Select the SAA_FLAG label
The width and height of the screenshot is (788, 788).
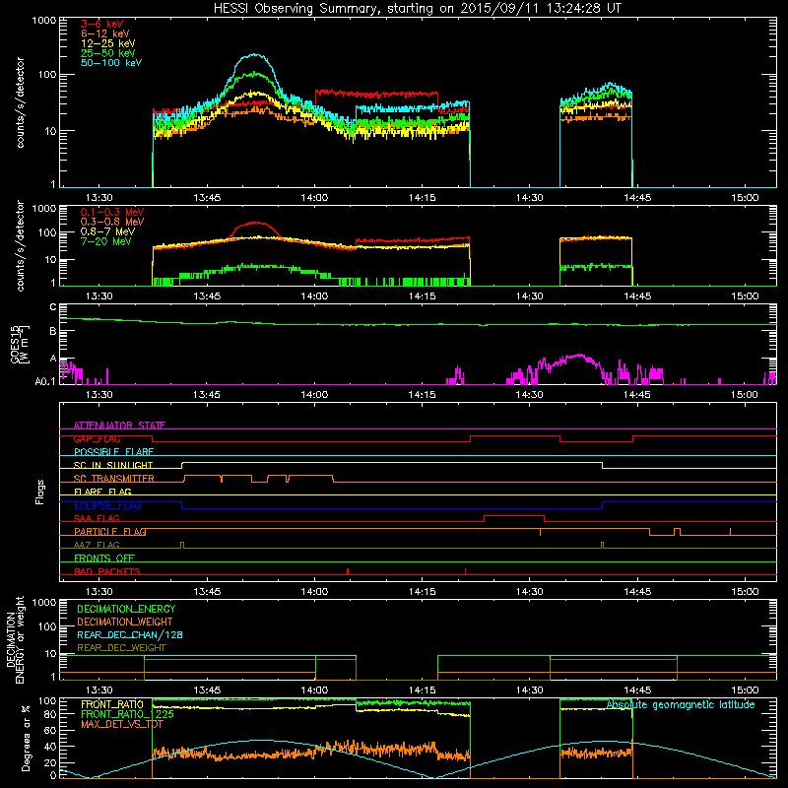[97, 519]
